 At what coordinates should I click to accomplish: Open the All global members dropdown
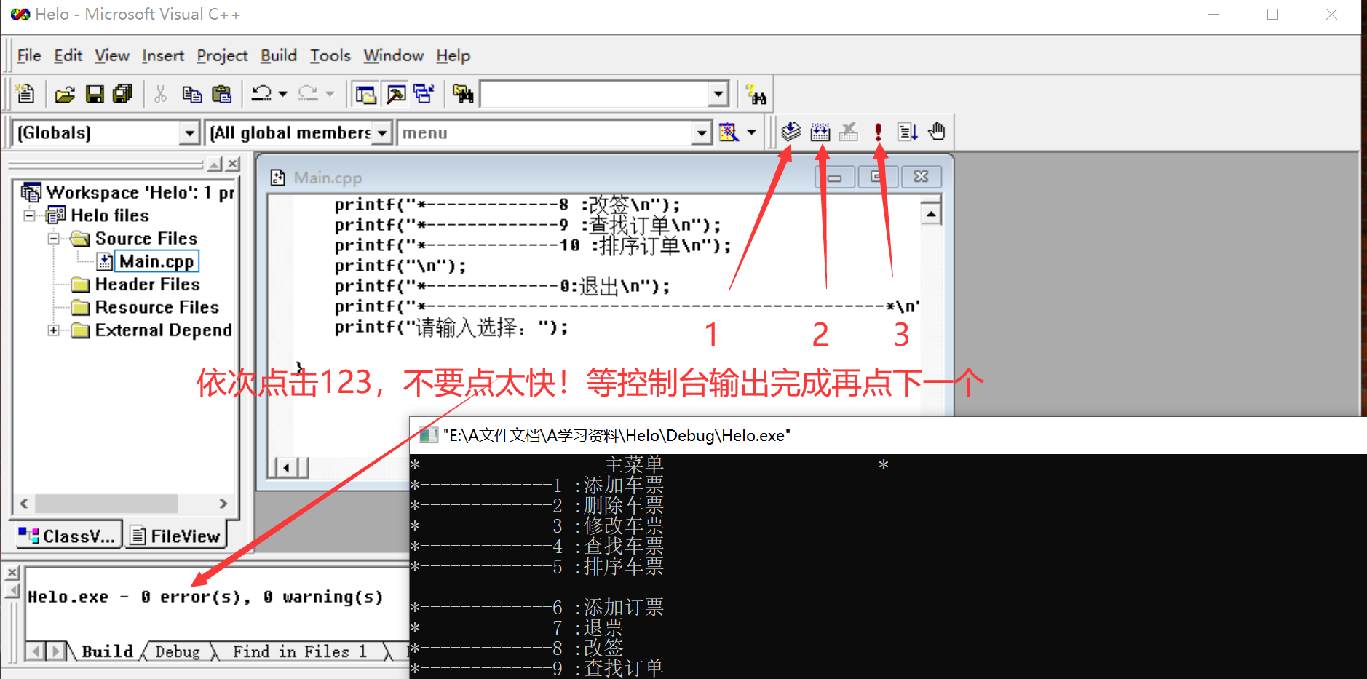click(381, 133)
